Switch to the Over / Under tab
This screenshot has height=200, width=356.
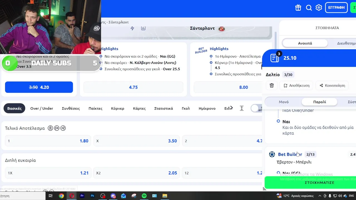click(x=42, y=108)
